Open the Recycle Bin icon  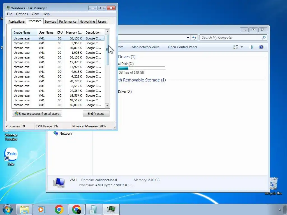click(273, 186)
